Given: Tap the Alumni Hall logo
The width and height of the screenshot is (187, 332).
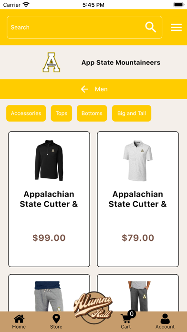Looking at the screenshot, I should point(93,308).
